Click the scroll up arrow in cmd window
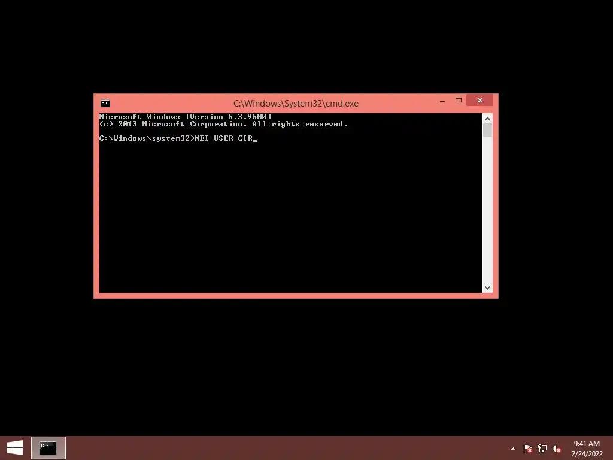 pos(487,119)
